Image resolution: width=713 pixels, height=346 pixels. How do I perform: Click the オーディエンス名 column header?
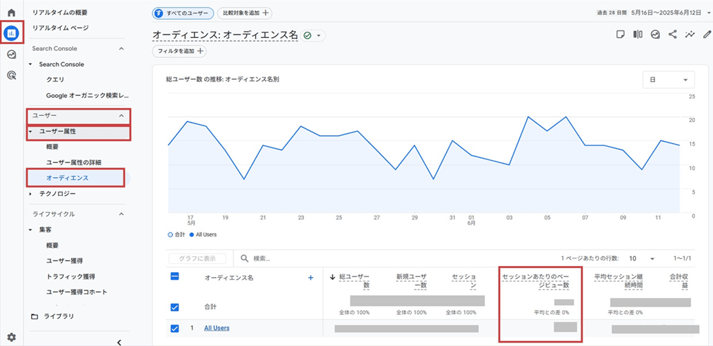(x=229, y=278)
